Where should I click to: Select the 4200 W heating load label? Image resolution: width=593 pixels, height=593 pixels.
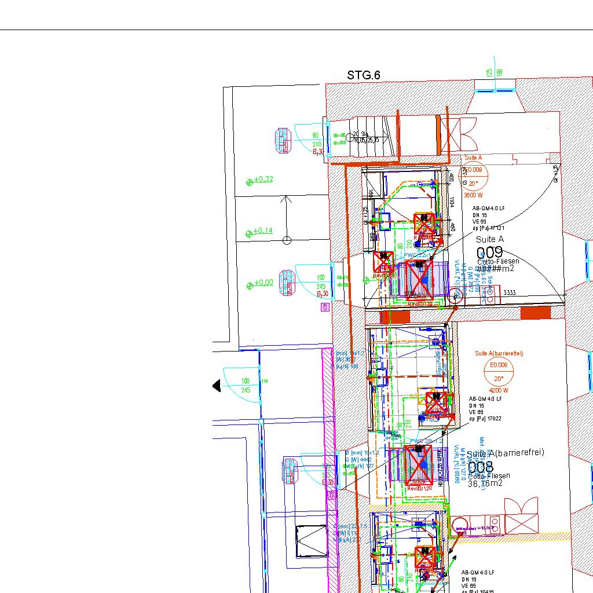tap(499, 390)
